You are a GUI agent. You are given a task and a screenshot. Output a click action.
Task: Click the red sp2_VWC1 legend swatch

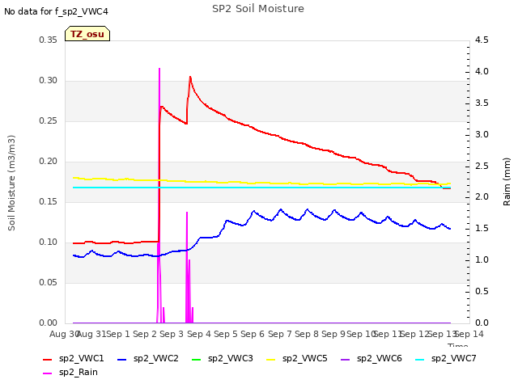pos(48,359)
